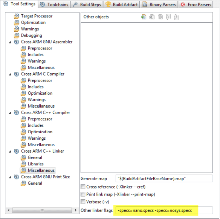Enable Cross reference (-Xlinker --cref) checkbox

pos(83,187)
